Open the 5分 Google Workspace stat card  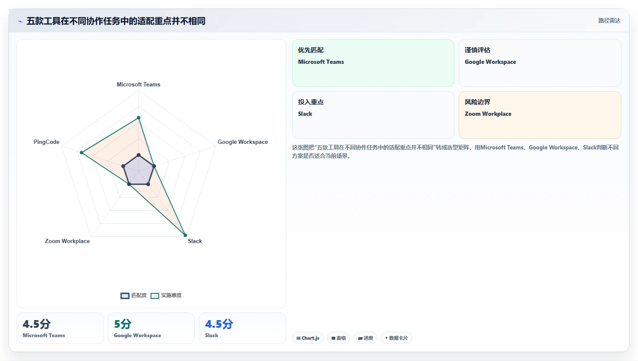(151, 328)
